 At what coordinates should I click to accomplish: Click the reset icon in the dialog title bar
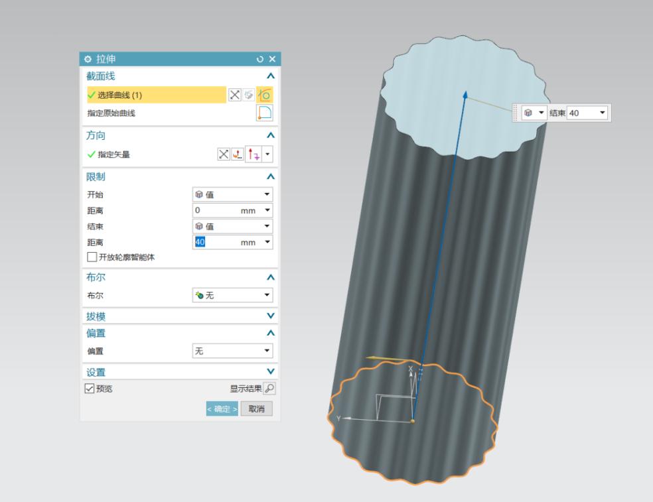click(x=260, y=59)
